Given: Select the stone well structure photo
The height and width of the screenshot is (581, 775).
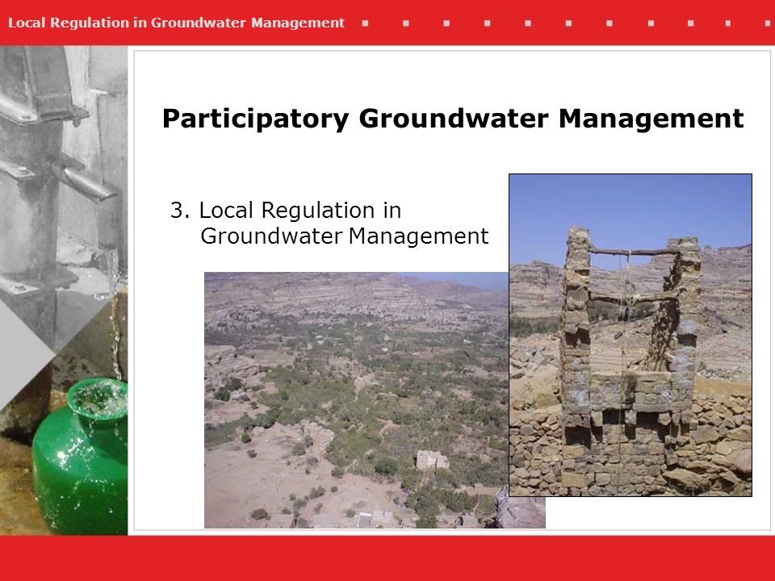Looking at the screenshot, I should point(630,335).
